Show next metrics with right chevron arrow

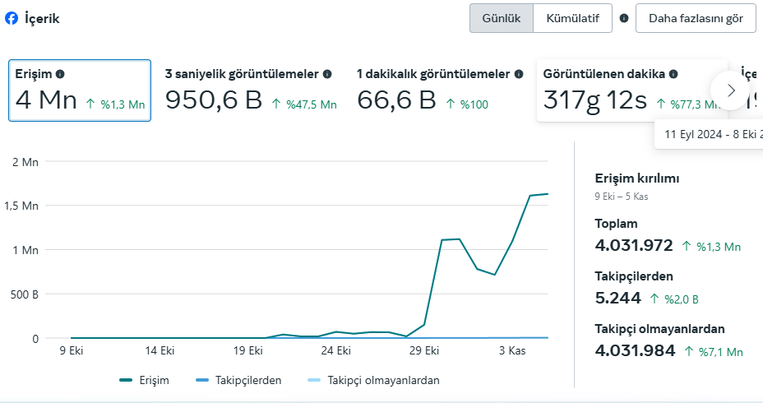[x=730, y=90]
